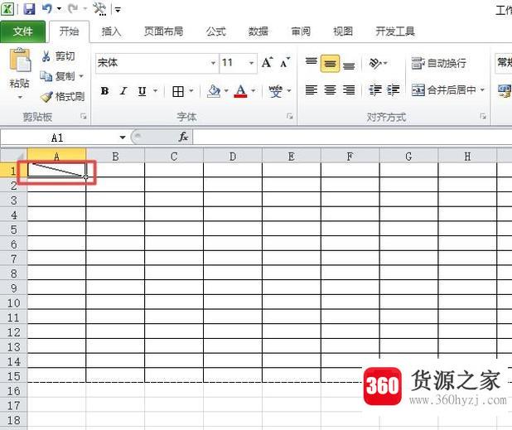
Task: Click the Borders icon
Action: pyautogui.click(x=178, y=91)
